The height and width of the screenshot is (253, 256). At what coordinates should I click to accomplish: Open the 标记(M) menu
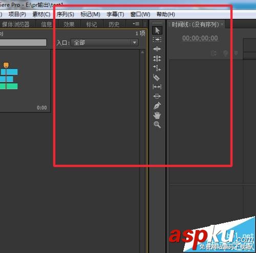tap(90, 14)
